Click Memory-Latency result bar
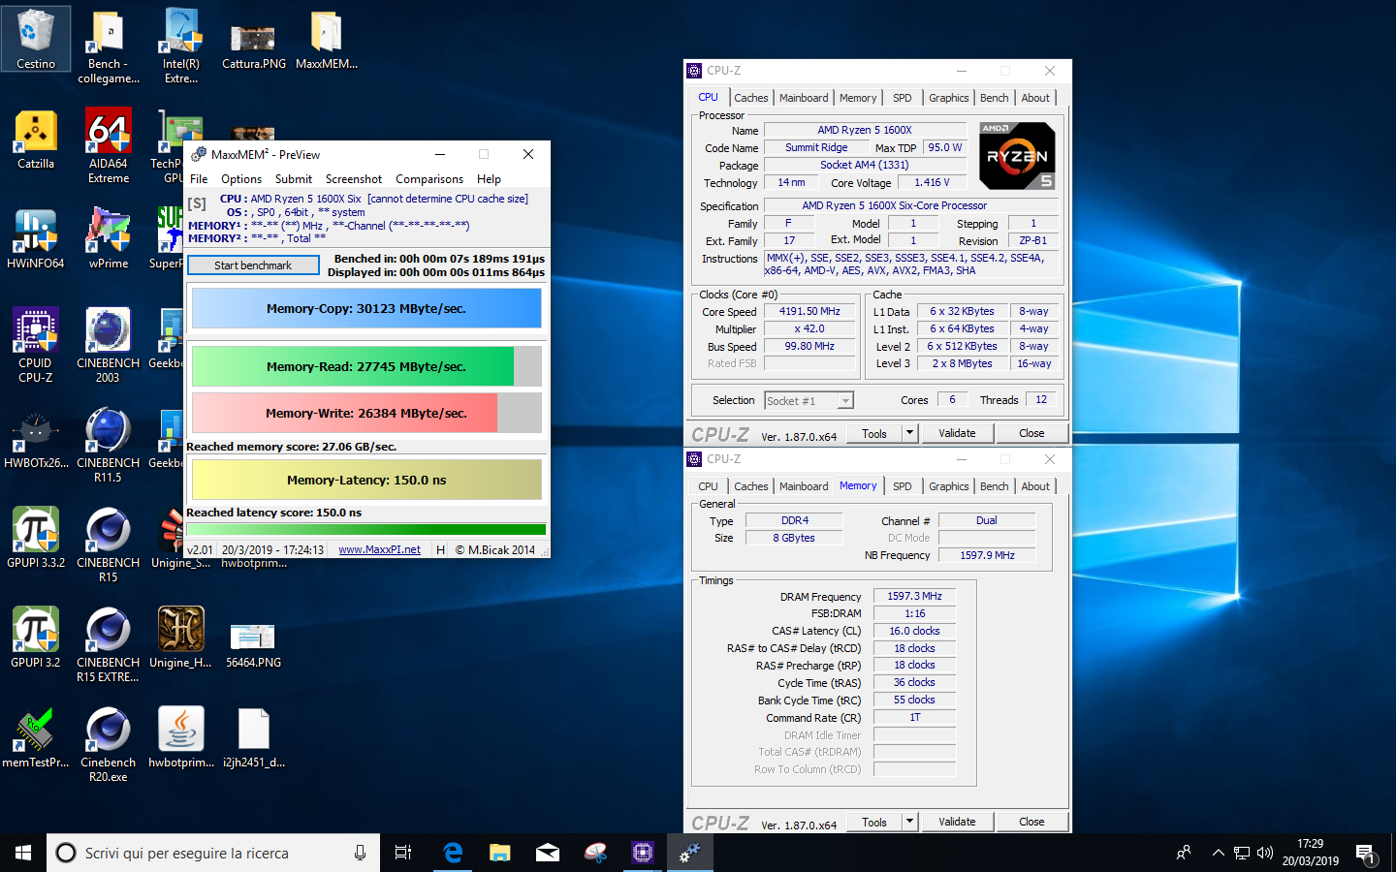The image size is (1396, 872). (366, 480)
